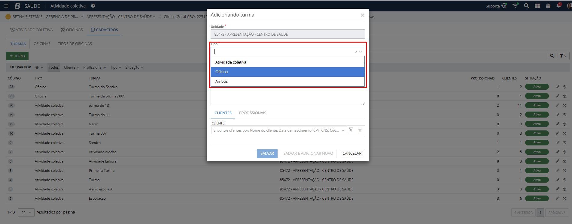Open ATIVIDADE COLETIVA top tab
This screenshot has width=572, height=224.
click(x=31, y=30)
